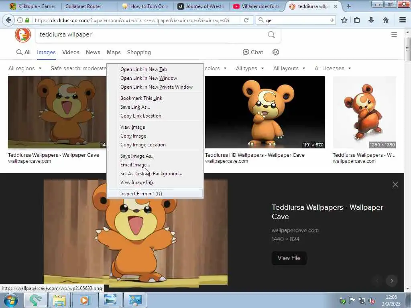Open the DuckDuckGo side menu icon
Image resolution: width=411 pixels, height=308 pixels.
[x=394, y=34]
